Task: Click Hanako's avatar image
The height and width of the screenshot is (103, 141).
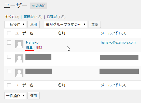Action: [x=19, y=44]
